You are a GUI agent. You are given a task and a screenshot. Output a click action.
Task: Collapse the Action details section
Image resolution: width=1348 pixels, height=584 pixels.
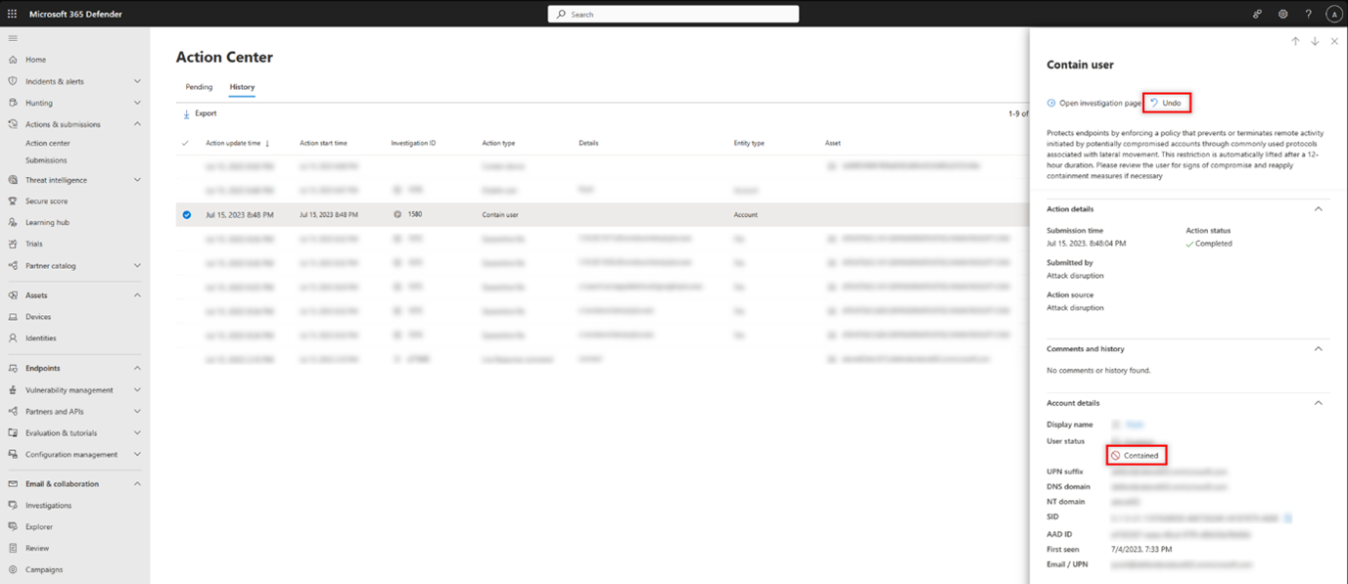1318,208
